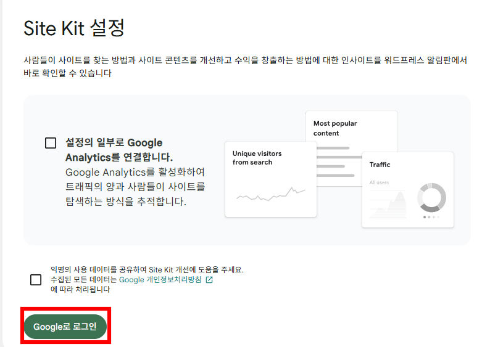Click external link icon beside 개인정보처리방침
The width and height of the screenshot is (490, 347).
click(x=209, y=280)
